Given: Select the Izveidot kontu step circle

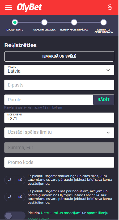Looking at the screenshot, I should pos(15,22).
